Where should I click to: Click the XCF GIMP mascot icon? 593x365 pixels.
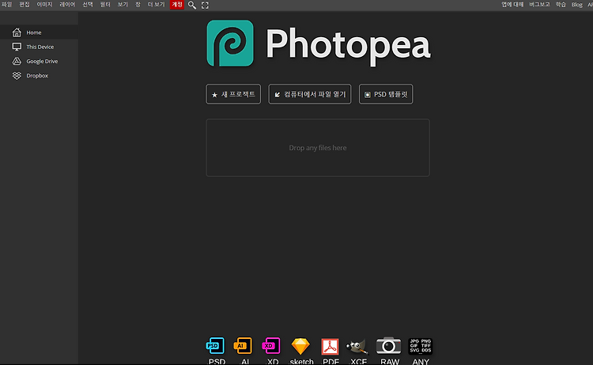coord(357,347)
